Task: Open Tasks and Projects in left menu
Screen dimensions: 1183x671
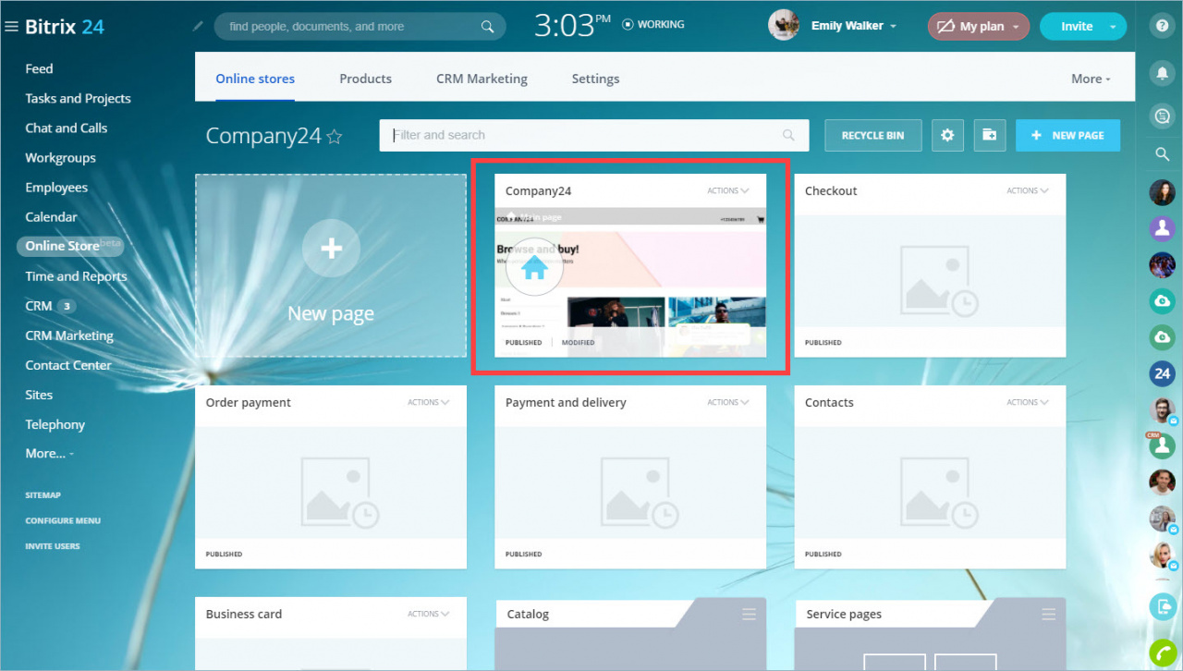Action: [x=78, y=98]
